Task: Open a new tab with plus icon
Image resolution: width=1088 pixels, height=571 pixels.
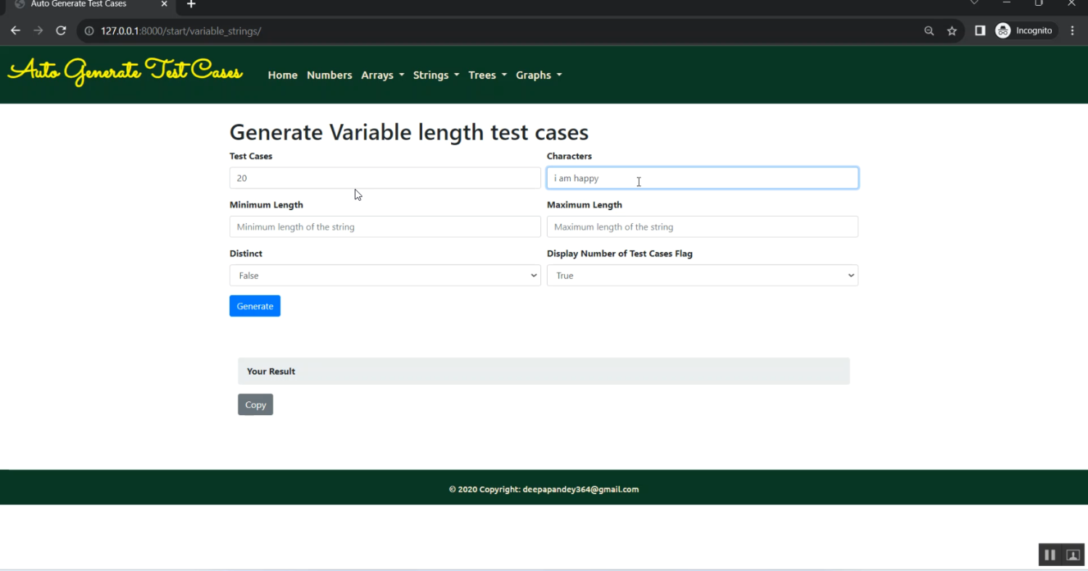Action: pos(191,4)
